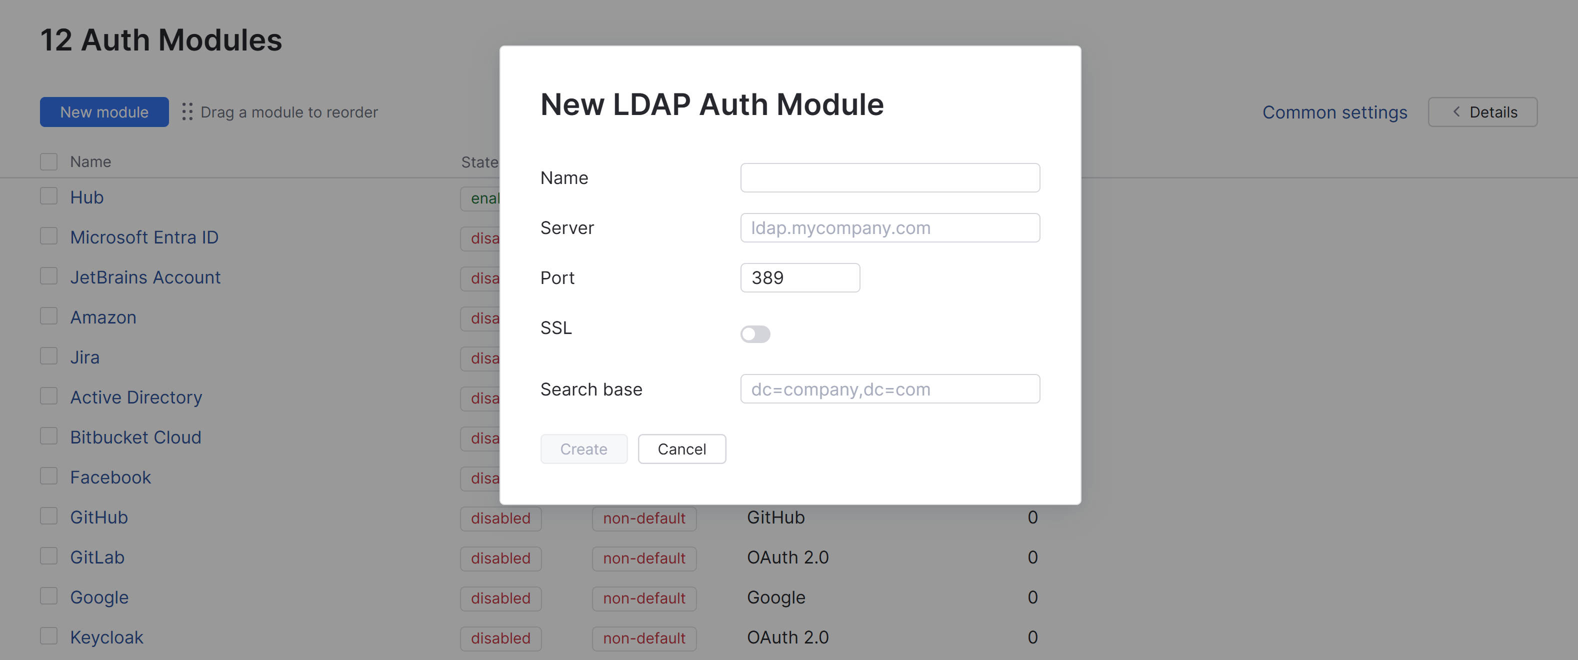
Task: Click the JetBrains Account module link
Action: pos(145,277)
